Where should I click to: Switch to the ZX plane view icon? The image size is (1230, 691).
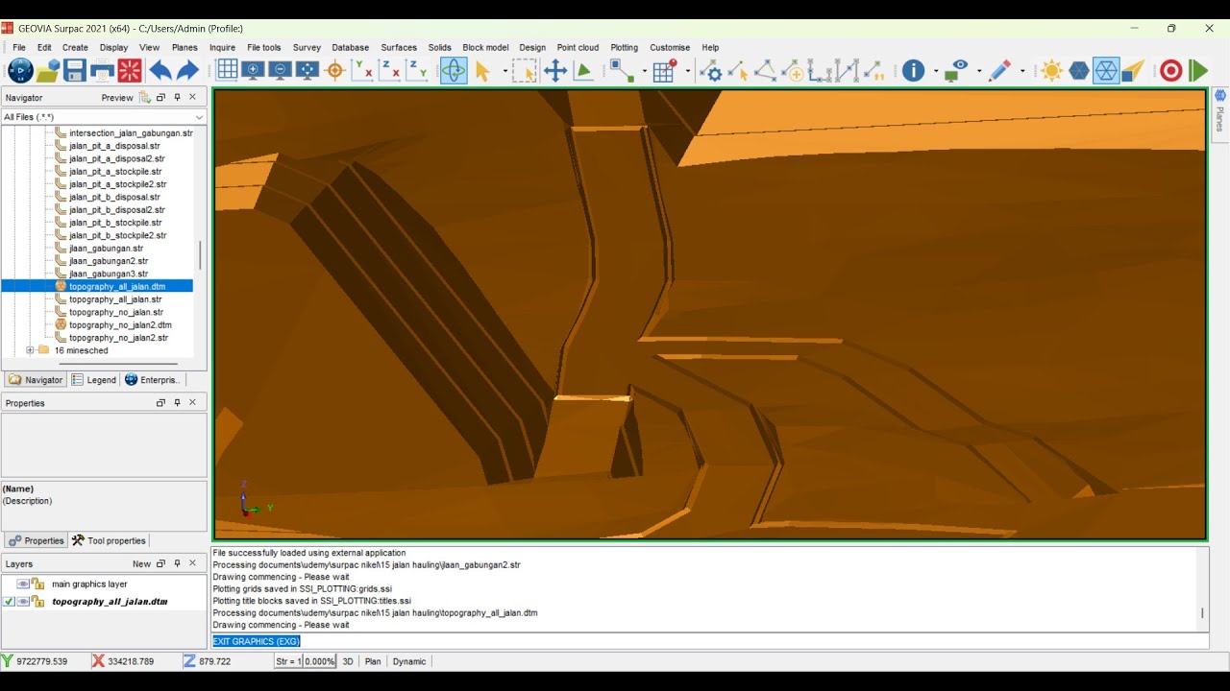[x=389, y=70]
